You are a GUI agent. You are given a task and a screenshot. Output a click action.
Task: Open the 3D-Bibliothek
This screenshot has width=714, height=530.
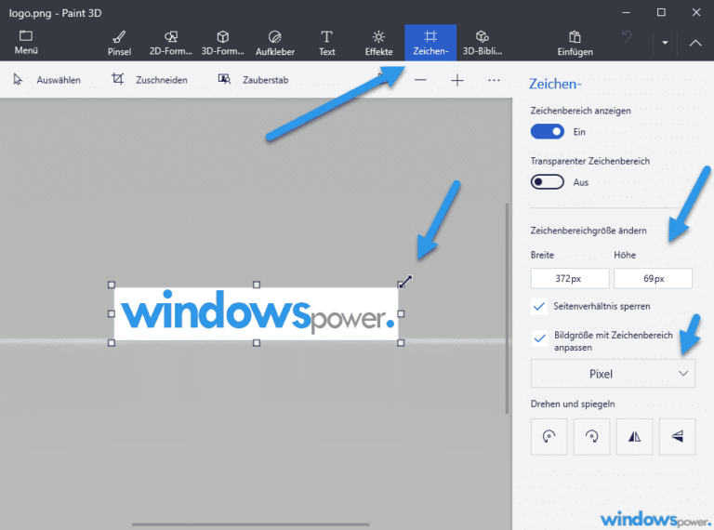pos(483,43)
